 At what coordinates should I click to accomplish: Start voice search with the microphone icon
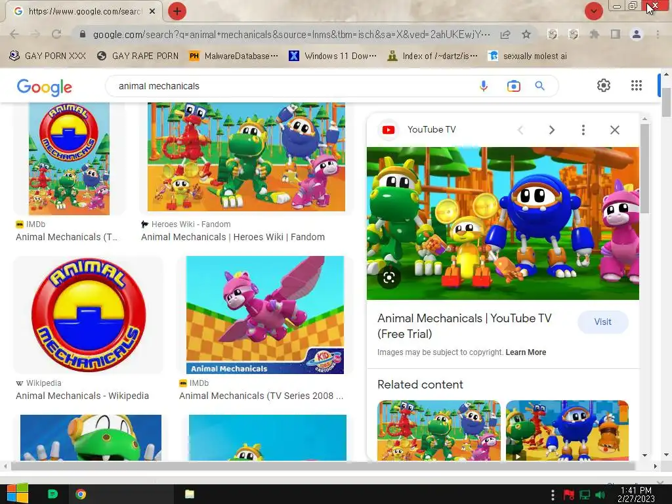484,86
